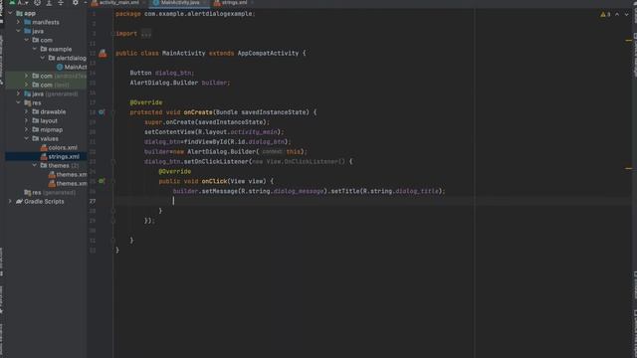Click the Select Opened File target icon
637x358 pixels.
pos(38,2)
